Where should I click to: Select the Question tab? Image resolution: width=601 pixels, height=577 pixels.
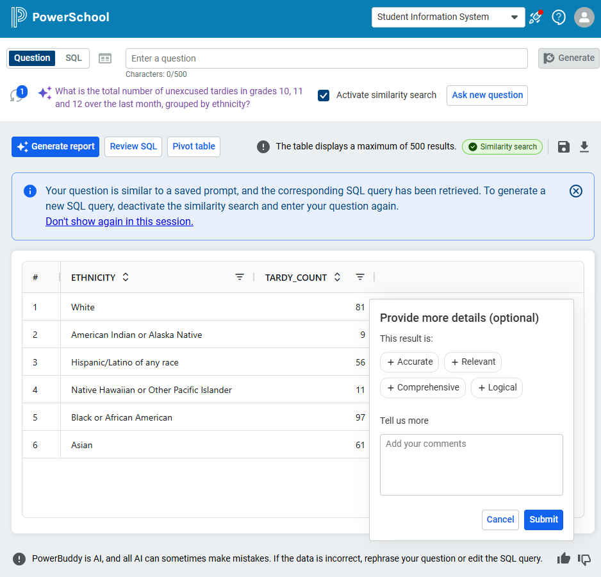point(32,58)
